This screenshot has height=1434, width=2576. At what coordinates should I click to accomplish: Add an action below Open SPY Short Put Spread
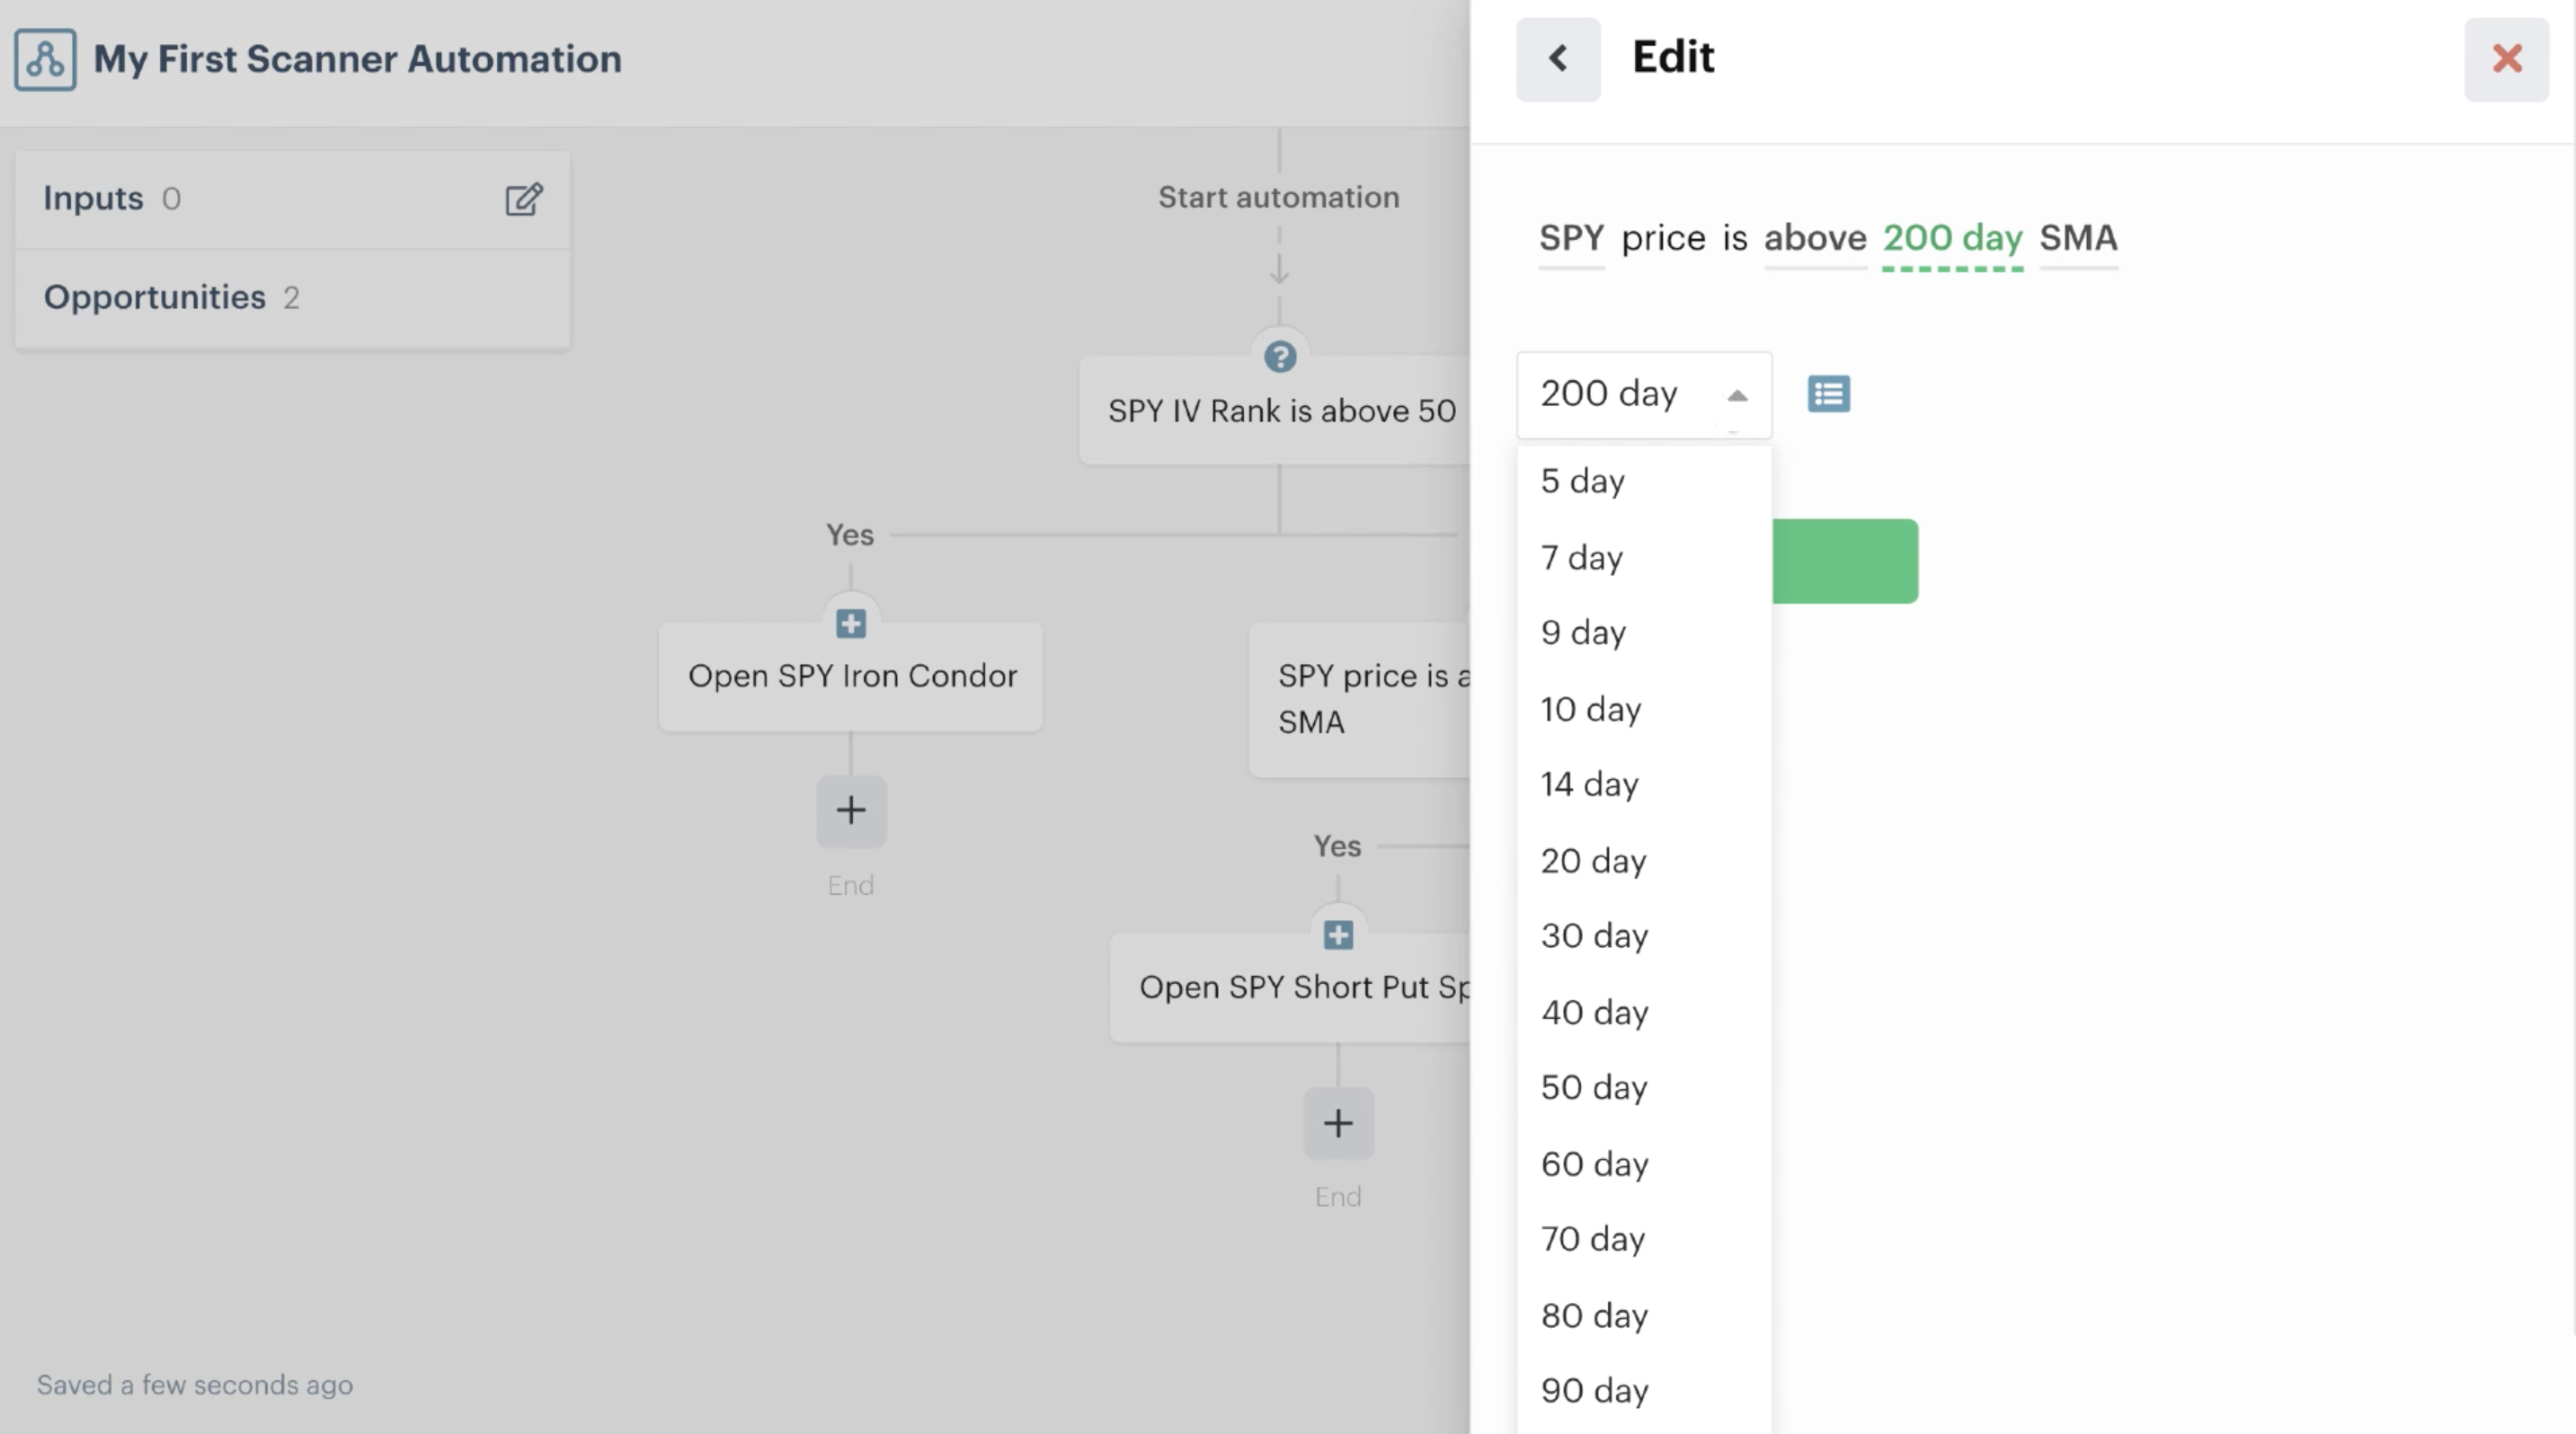1338,1123
